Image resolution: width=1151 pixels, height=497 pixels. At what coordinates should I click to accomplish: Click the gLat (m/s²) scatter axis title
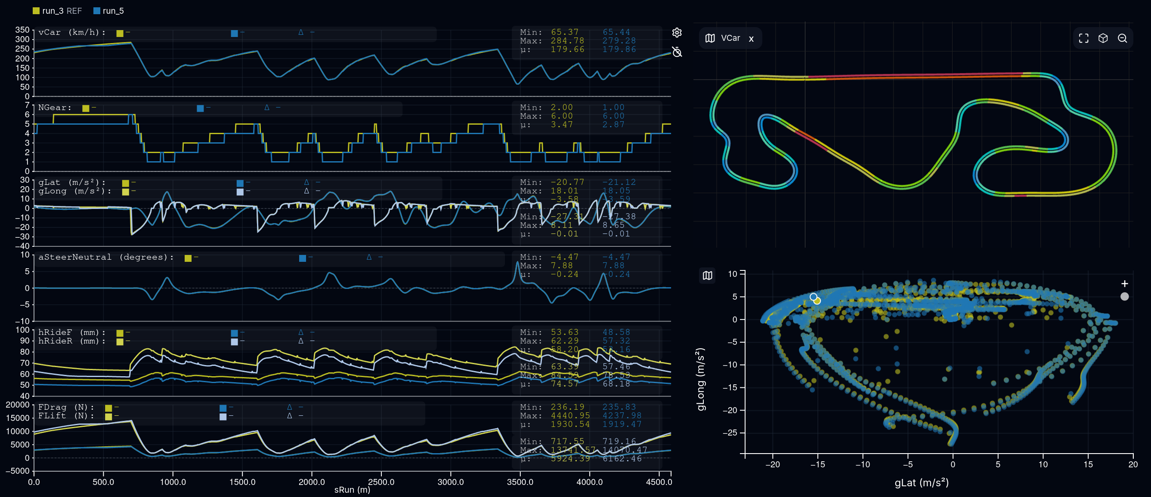(921, 483)
